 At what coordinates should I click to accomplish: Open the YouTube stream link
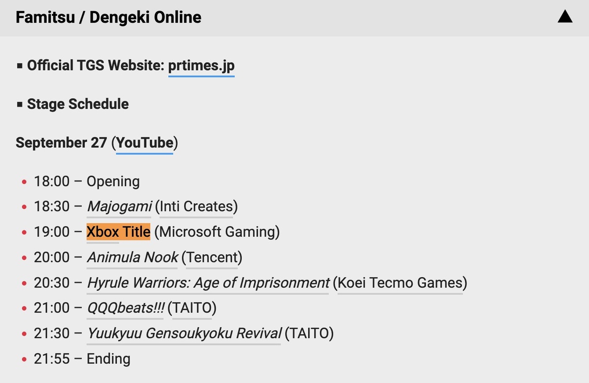point(145,143)
